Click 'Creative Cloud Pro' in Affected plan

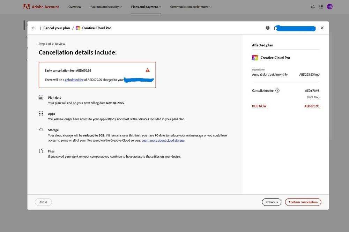coord(275,58)
